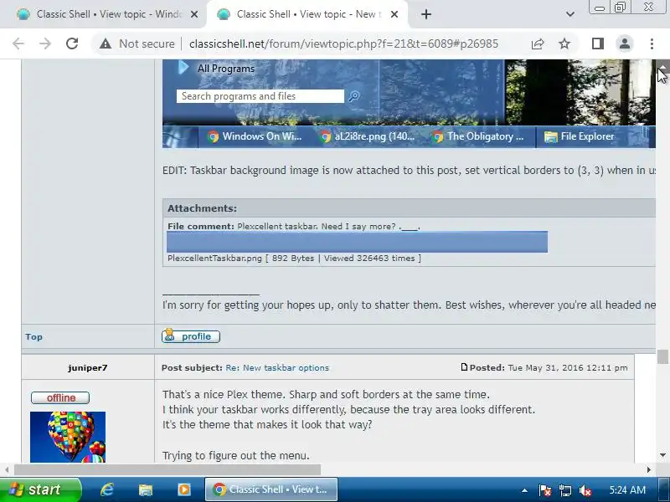Screen dimensions: 670x502
Task: Open a new browser tab
Action: click(x=426, y=14)
